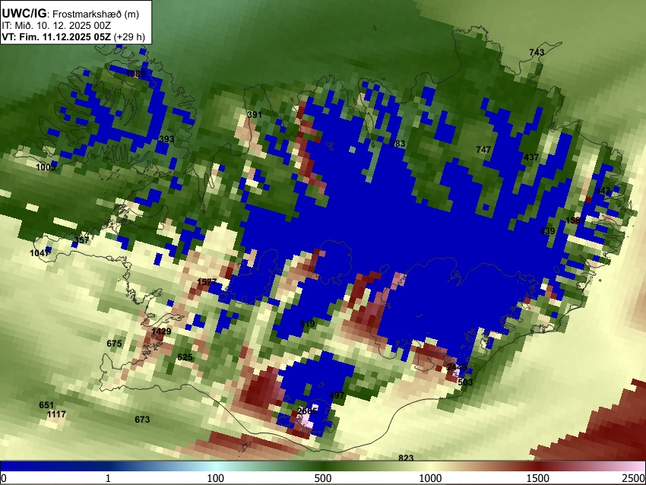
Task: Click the legend tick label 1500
Action: click(x=538, y=478)
